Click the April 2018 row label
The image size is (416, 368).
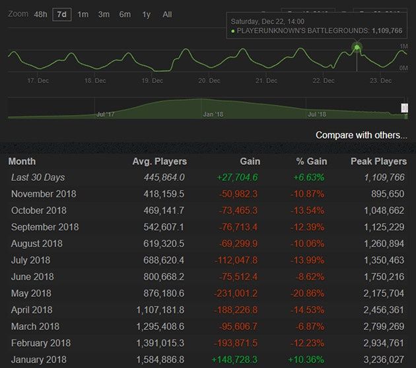pos(32,310)
